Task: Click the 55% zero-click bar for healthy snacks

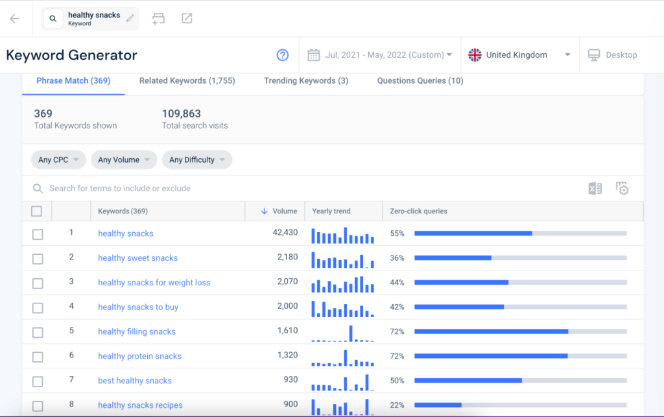Action: coord(521,233)
